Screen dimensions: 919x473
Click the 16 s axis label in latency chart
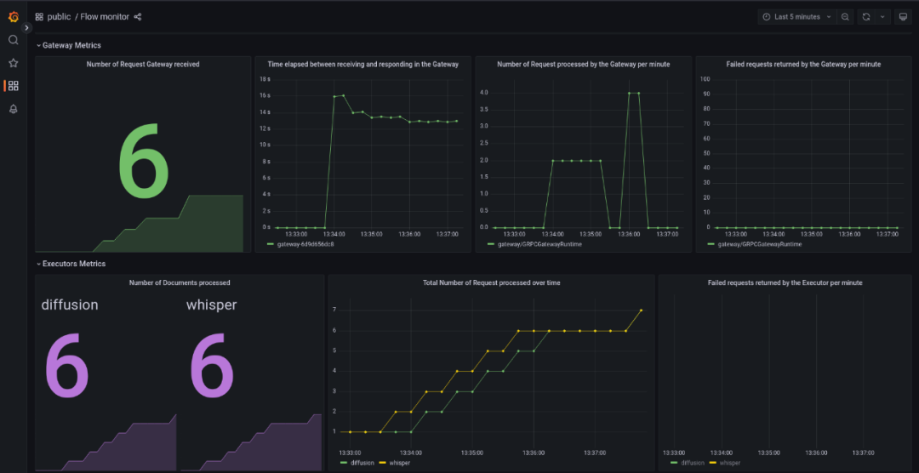point(265,95)
